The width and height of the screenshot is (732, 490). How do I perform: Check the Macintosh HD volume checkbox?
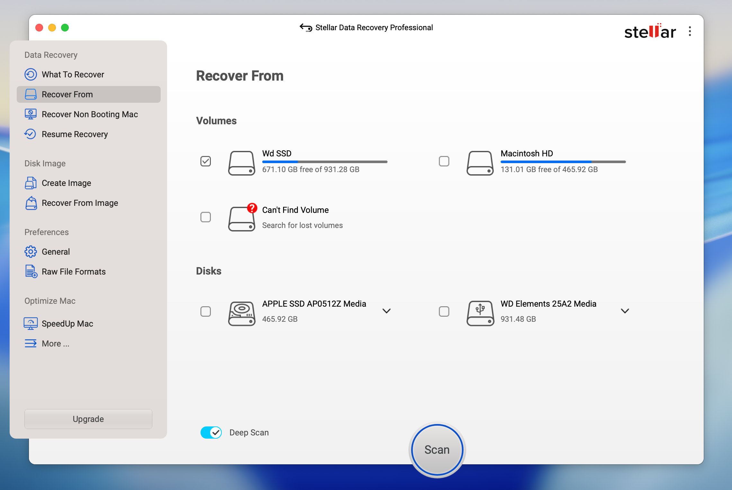[444, 161]
